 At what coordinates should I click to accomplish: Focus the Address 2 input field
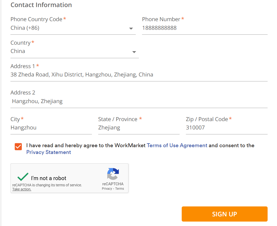point(139,101)
